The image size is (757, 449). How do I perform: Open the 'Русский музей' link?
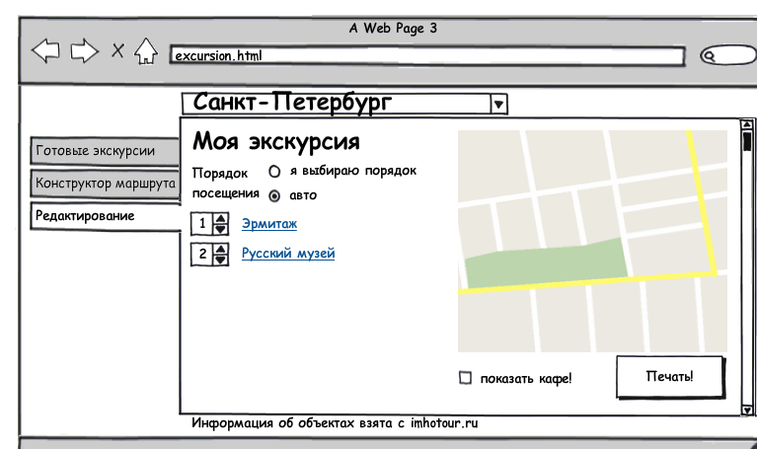288,254
